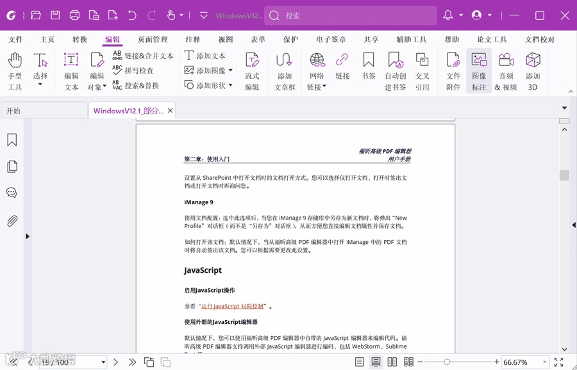
Task: Toggle two-page facing view mode
Action: 392,362
